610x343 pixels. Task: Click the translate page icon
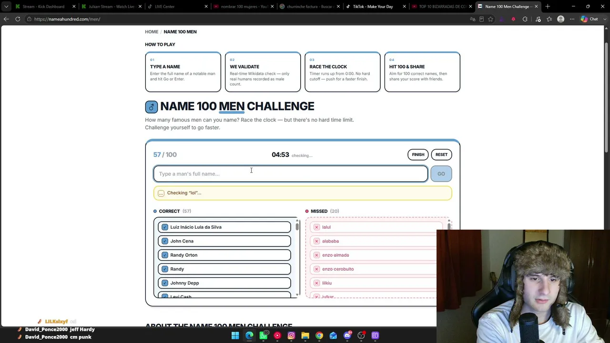click(472, 19)
